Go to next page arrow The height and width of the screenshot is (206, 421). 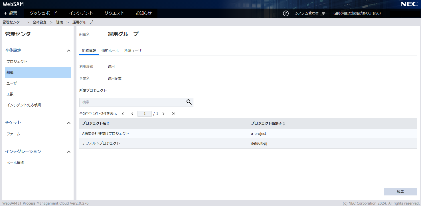coord(163,114)
